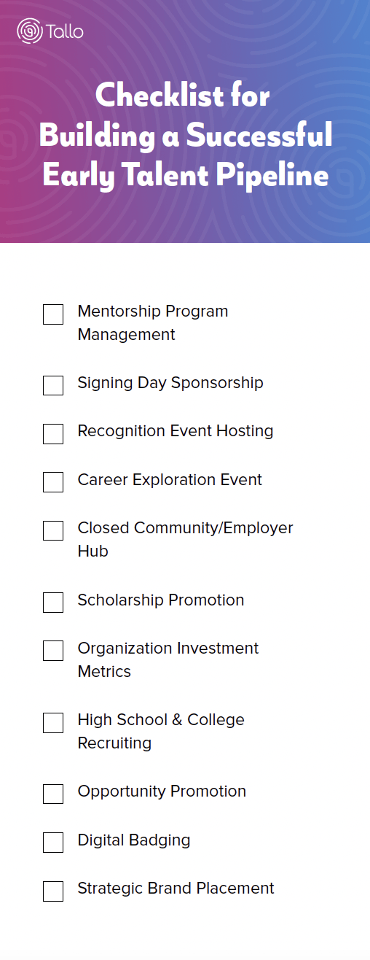This screenshot has width=370, height=960.
Task: Check the Recognition Event Hosting box
Action: (53, 433)
